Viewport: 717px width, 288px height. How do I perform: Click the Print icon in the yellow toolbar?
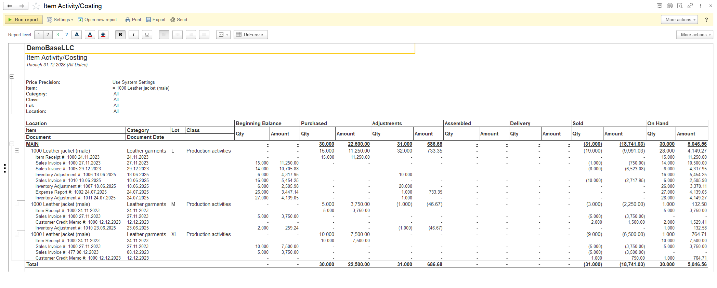[133, 20]
